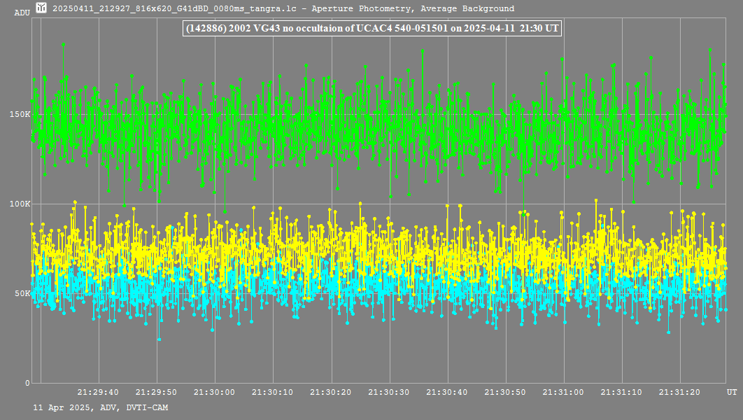
Task: Click the 21:29:50 time axis label
Action: (156, 393)
